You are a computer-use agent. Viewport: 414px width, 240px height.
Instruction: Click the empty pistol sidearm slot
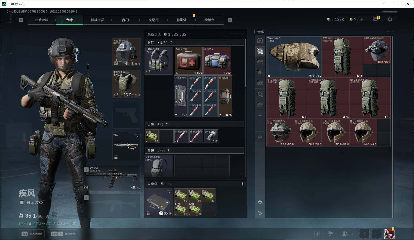pyautogui.click(x=126, y=115)
